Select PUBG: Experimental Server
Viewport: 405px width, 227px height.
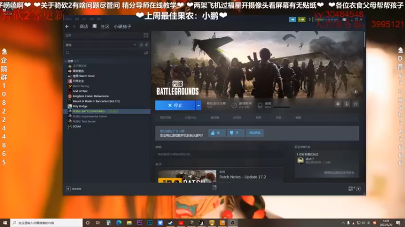pos(90,117)
